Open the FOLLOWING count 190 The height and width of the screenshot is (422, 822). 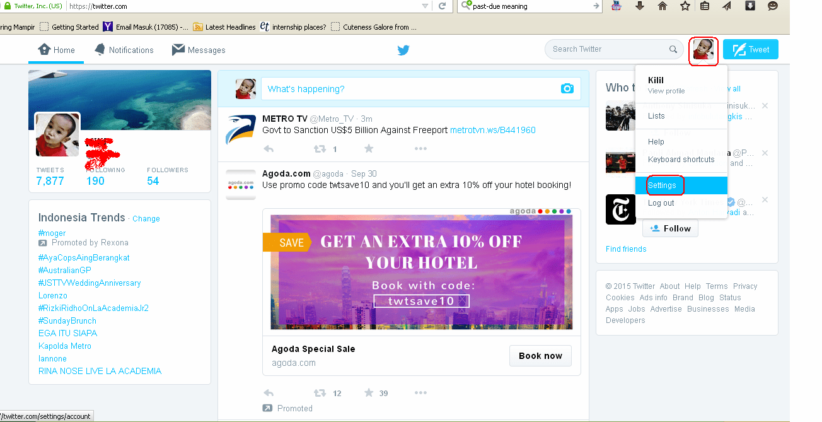tap(105, 177)
